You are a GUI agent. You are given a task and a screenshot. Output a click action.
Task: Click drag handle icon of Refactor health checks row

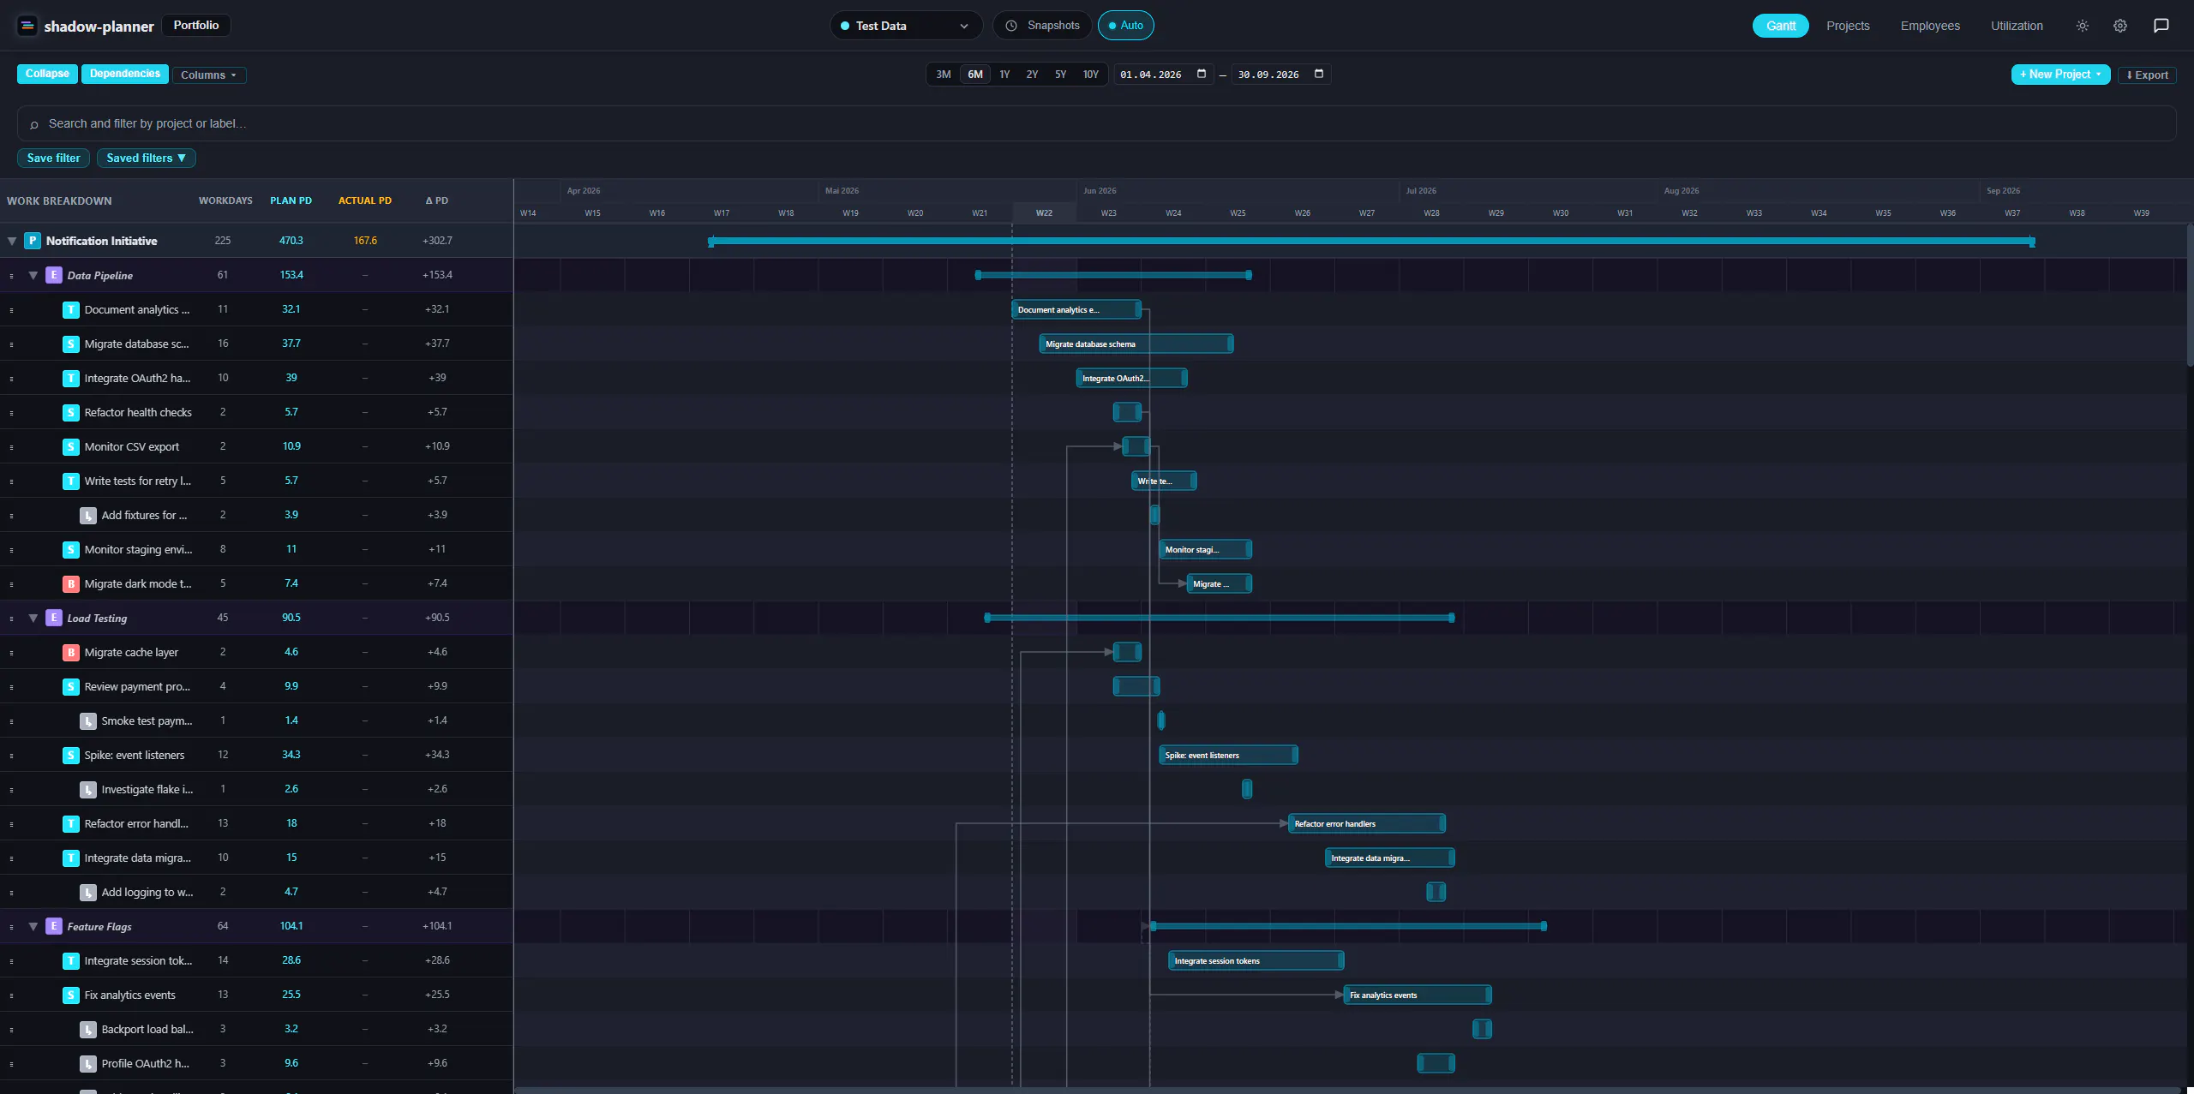pyautogui.click(x=11, y=413)
